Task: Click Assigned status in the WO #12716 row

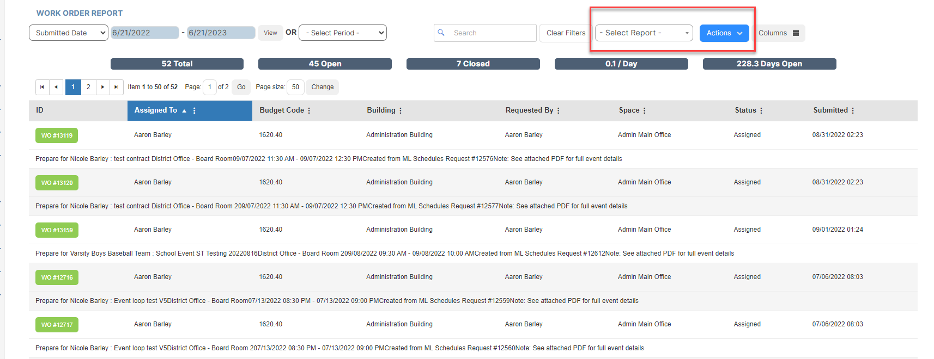Action: 747,277
